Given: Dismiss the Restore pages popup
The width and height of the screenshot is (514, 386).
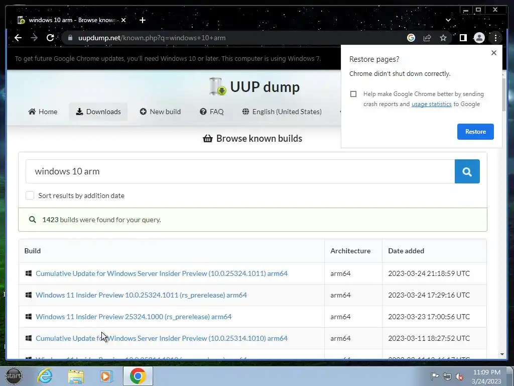Looking at the screenshot, I should click(494, 53).
